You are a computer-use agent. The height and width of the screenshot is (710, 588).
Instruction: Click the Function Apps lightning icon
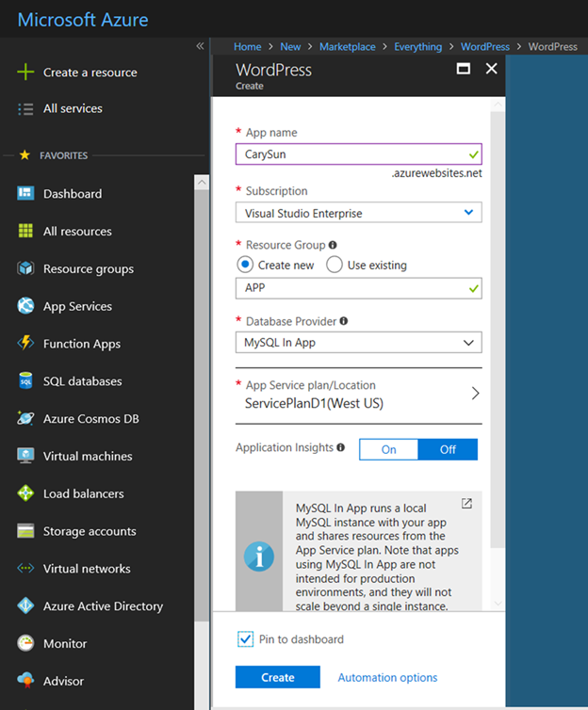[25, 343]
